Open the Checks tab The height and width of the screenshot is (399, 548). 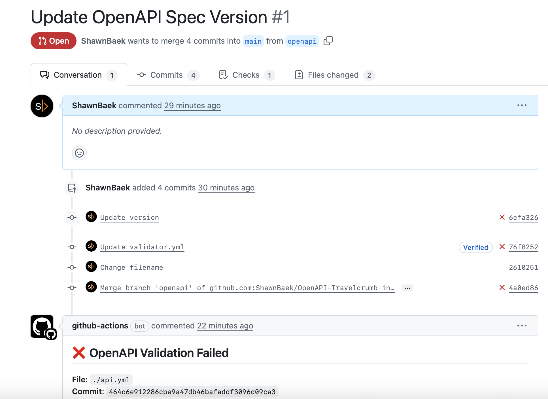tap(247, 75)
